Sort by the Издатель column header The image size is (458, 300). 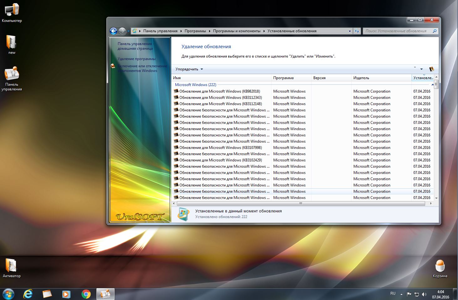pyautogui.click(x=381, y=78)
